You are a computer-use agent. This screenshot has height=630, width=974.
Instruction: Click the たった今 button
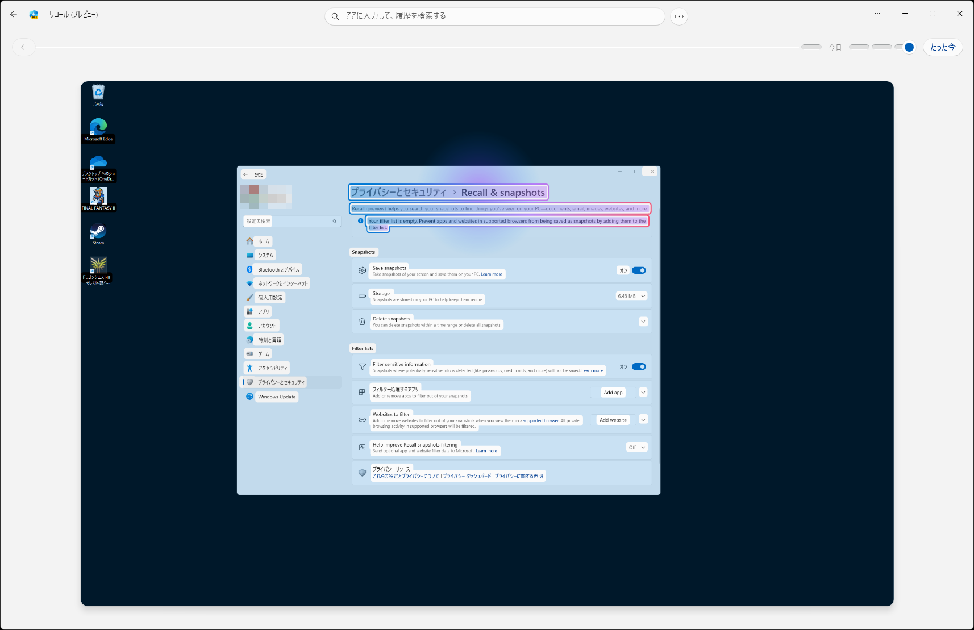[943, 47]
